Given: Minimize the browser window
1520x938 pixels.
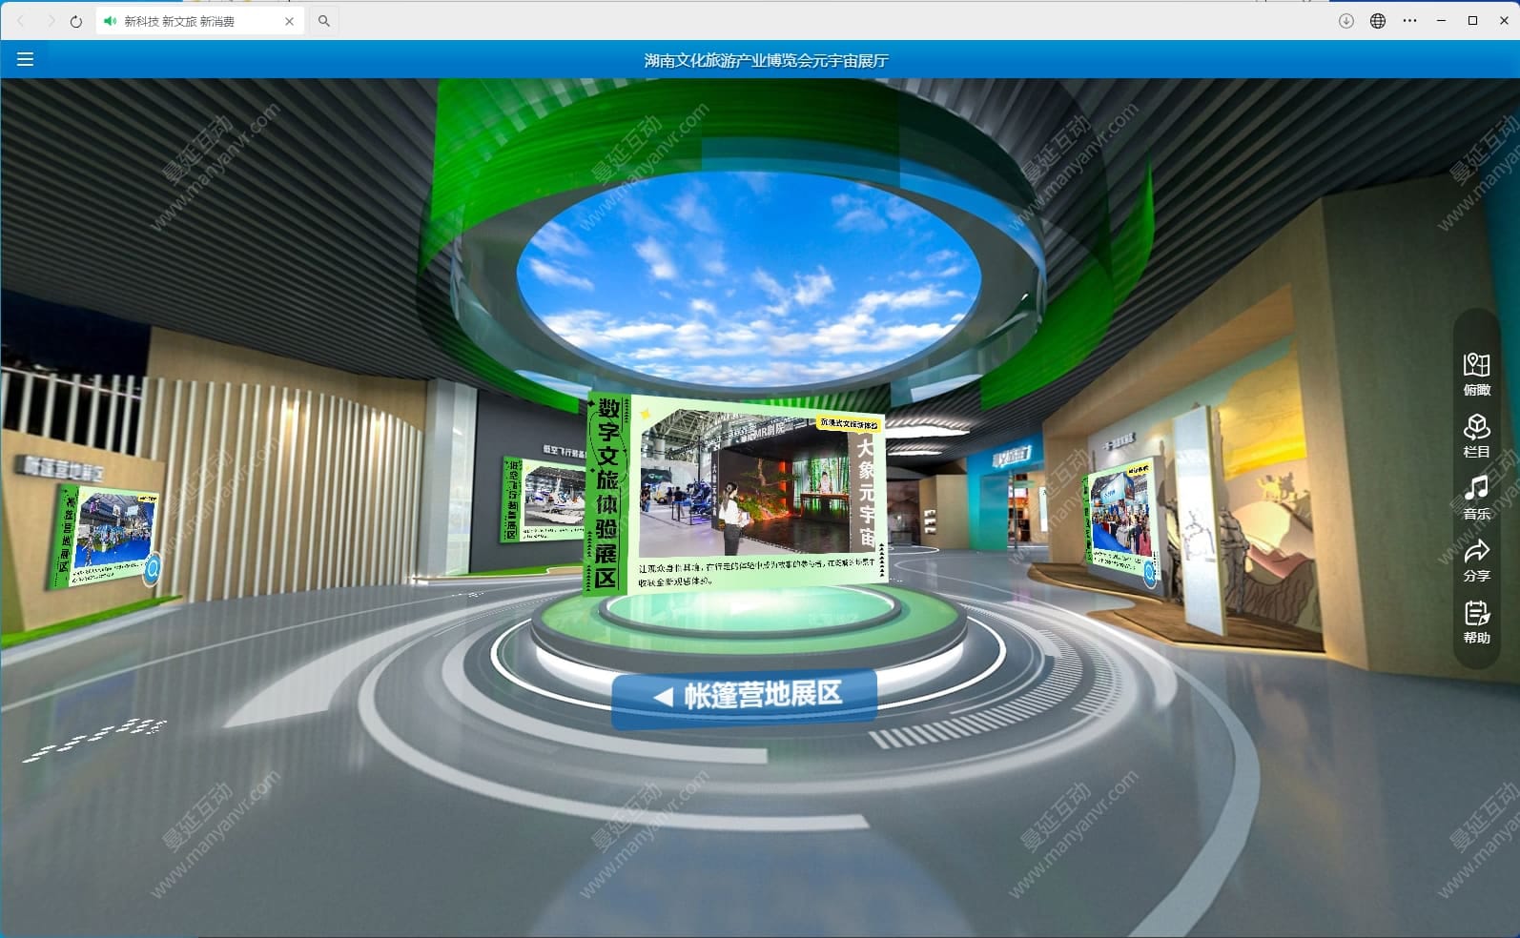Looking at the screenshot, I should (1441, 21).
